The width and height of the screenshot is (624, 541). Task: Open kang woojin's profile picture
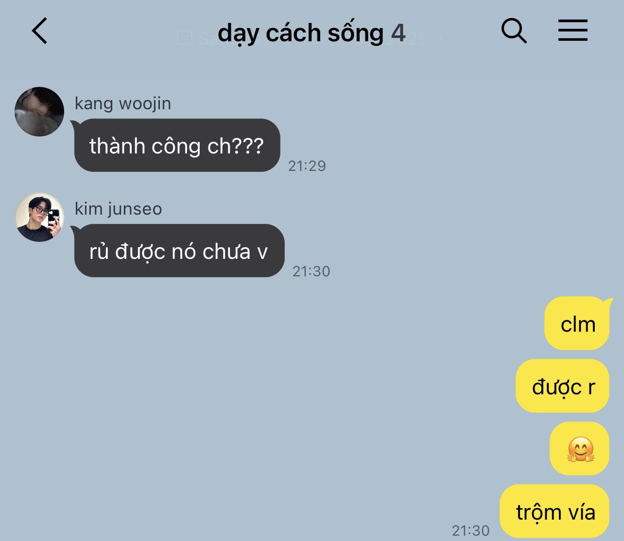(x=39, y=112)
